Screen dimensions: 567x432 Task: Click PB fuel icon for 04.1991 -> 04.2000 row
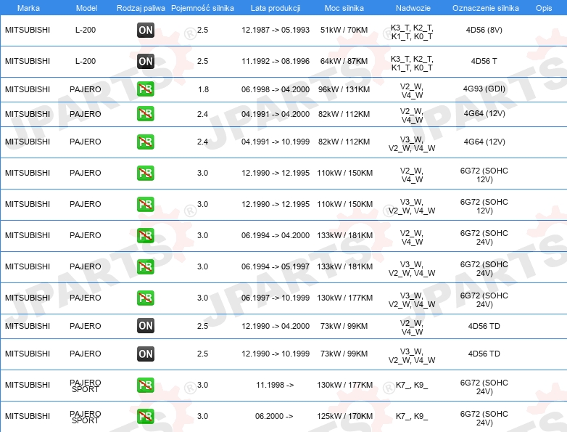click(x=146, y=114)
